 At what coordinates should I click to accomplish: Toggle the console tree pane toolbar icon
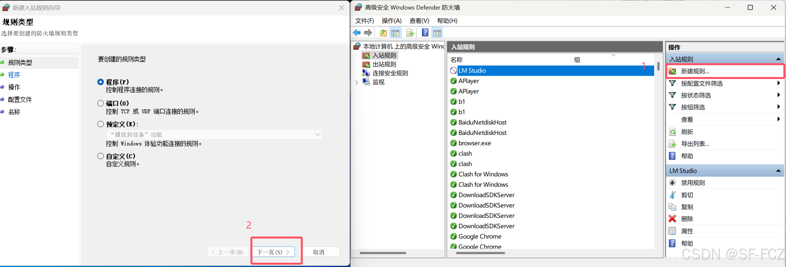395,33
